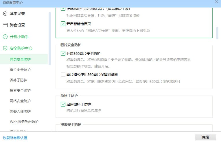Viewport: 221px width, 142px height.
Task: Select 网页安全防护 sub-item
Action: (24, 59)
